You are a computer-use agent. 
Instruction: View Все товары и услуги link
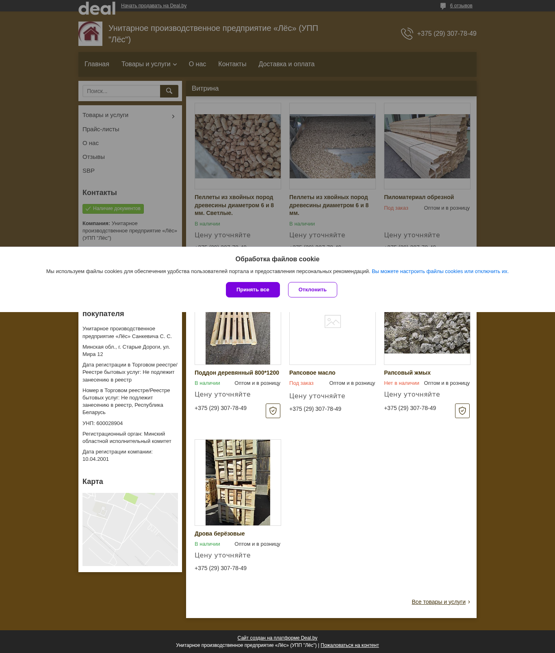[438, 602]
